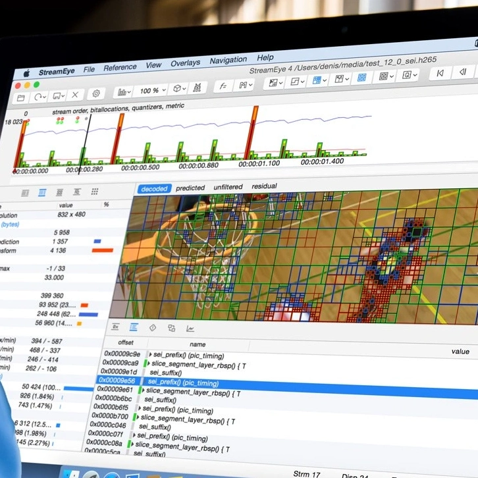The image size is (478, 478).
Task: Open settings via the gear toolbar icon
Action: point(96,93)
